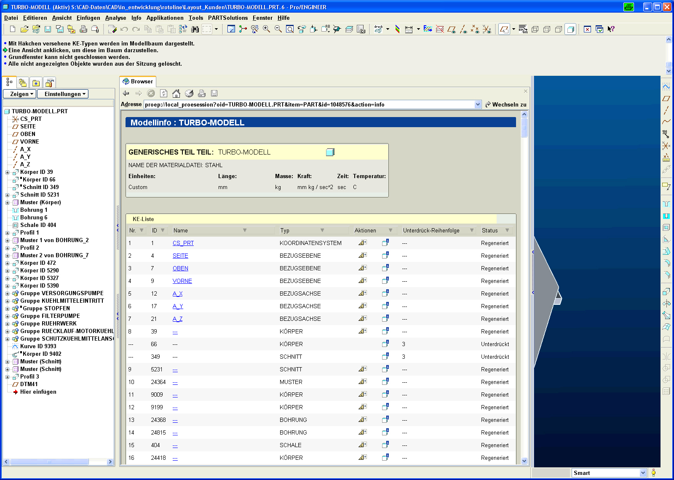Print the browser page
Image resolution: width=674 pixels, height=480 pixels.
pos(201,93)
